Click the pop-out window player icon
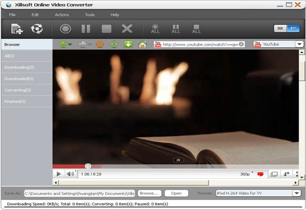This screenshot has width=306, height=210. tap(274, 174)
